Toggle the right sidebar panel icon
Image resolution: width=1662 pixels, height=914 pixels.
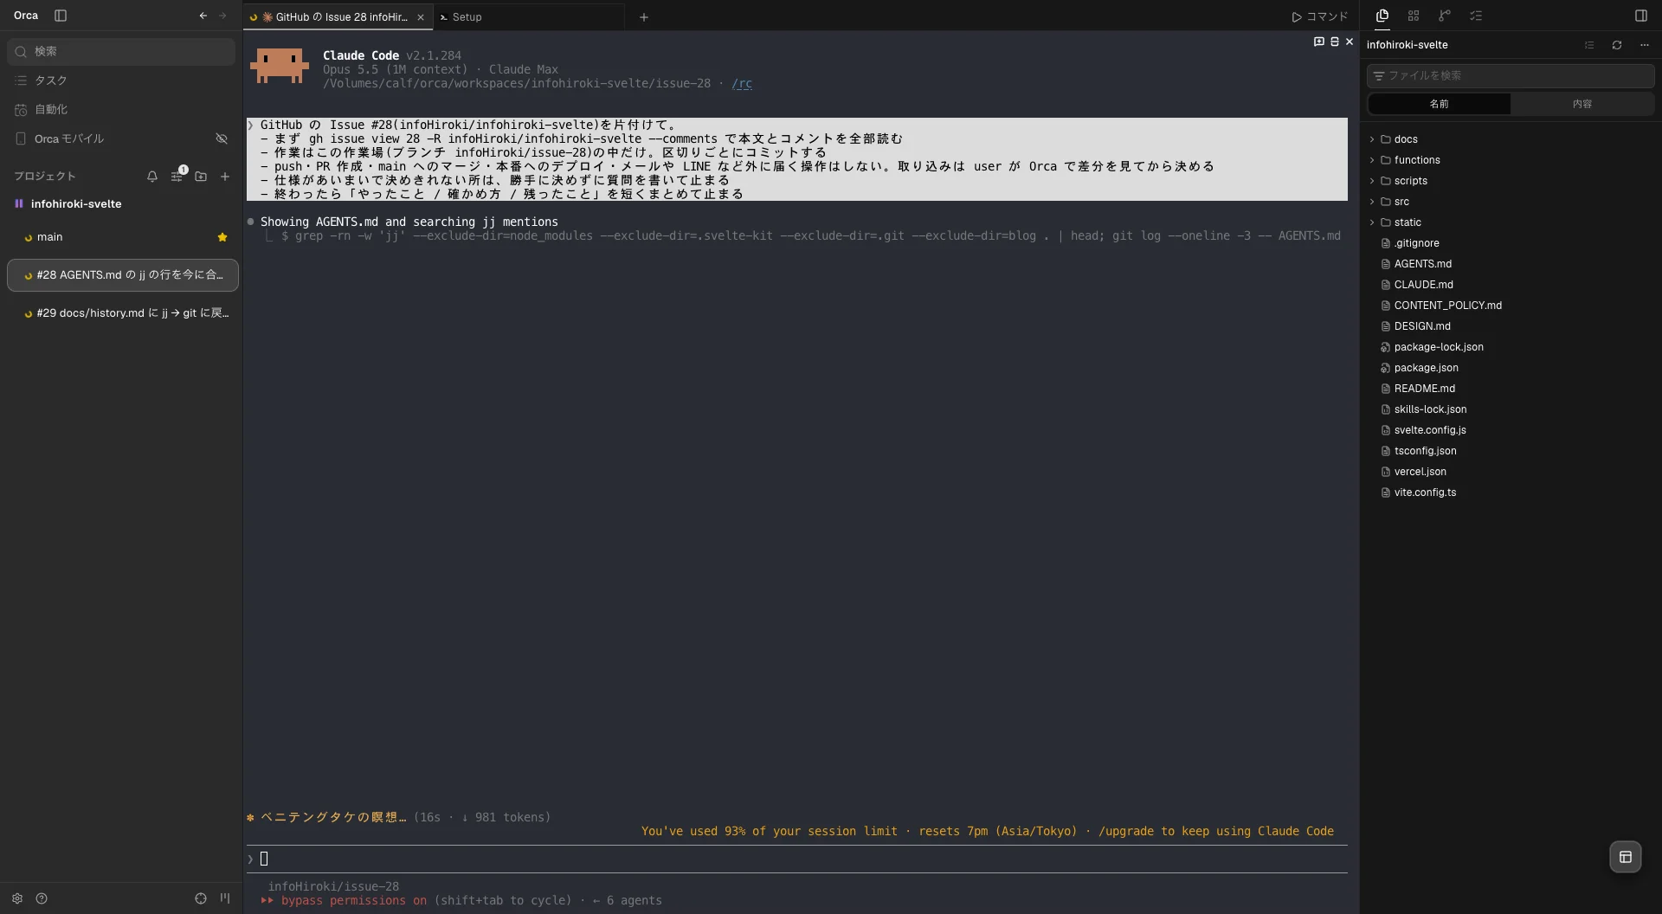point(1640,16)
